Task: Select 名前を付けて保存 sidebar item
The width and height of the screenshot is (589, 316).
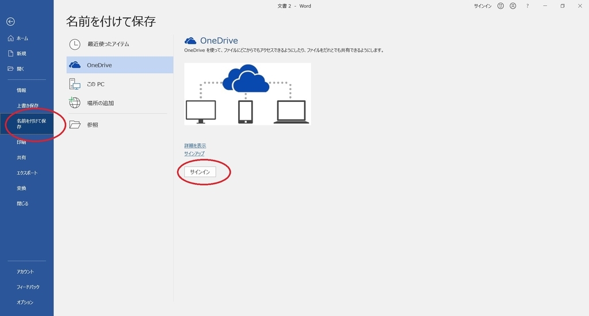Action: pos(26,124)
